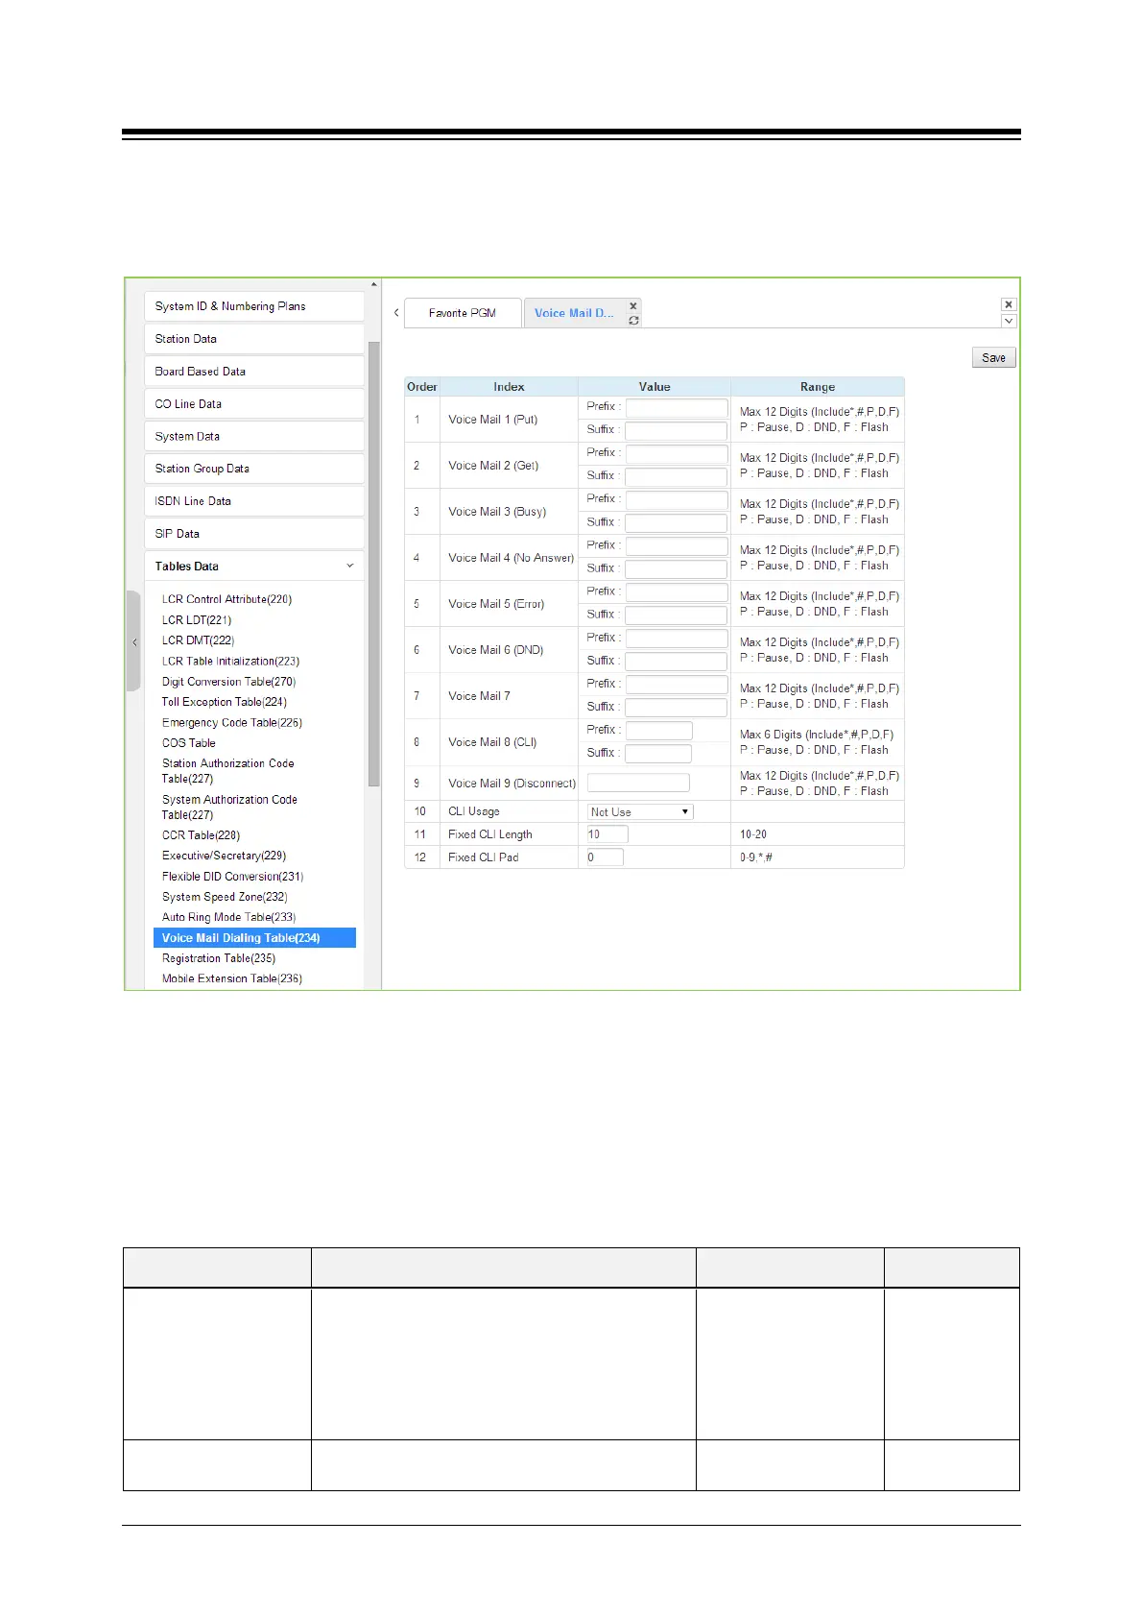Click Voice Mail 4 (No Answer) Prefix field
This screenshot has height=1617, width=1143.
pos(677,545)
